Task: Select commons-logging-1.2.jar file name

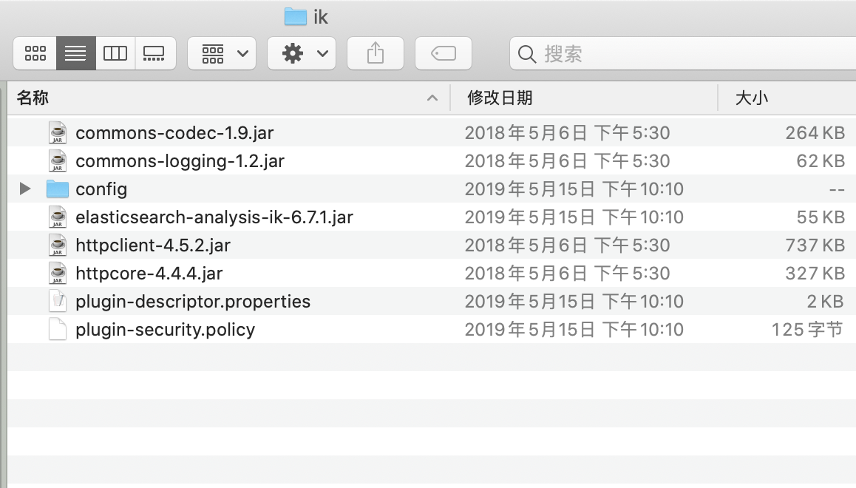Action: click(x=180, y=162)
